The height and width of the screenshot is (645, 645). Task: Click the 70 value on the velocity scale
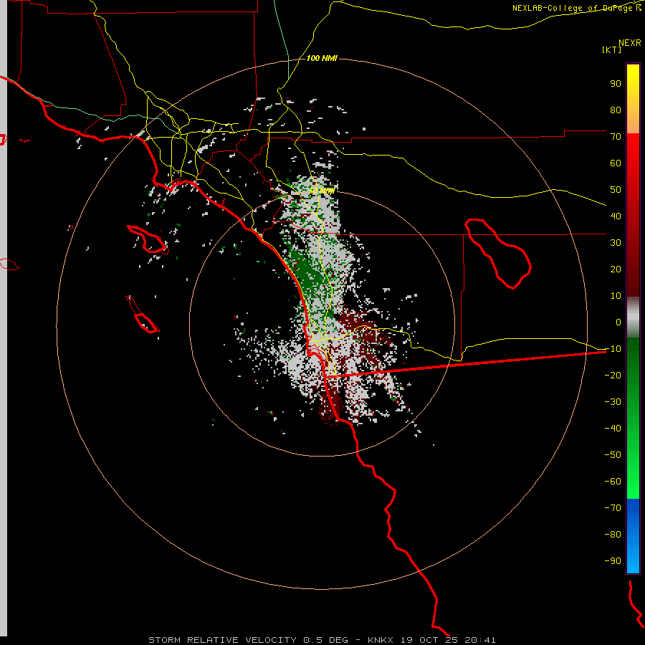[x=616, y=137]
